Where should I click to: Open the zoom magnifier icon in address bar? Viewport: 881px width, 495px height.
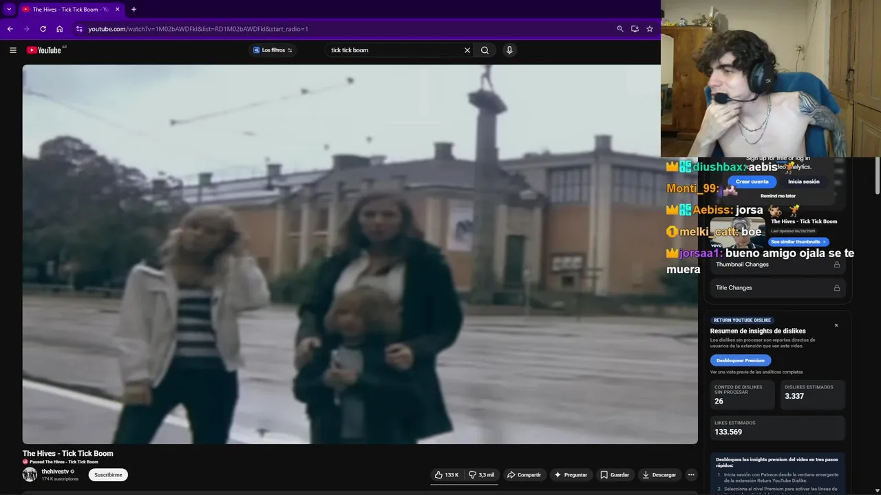620,29
